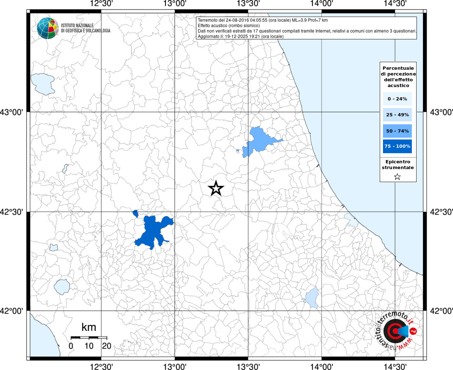Click the left 43°00' latitude label
This screenshot has width=453, height=370.
coord(12,112)
